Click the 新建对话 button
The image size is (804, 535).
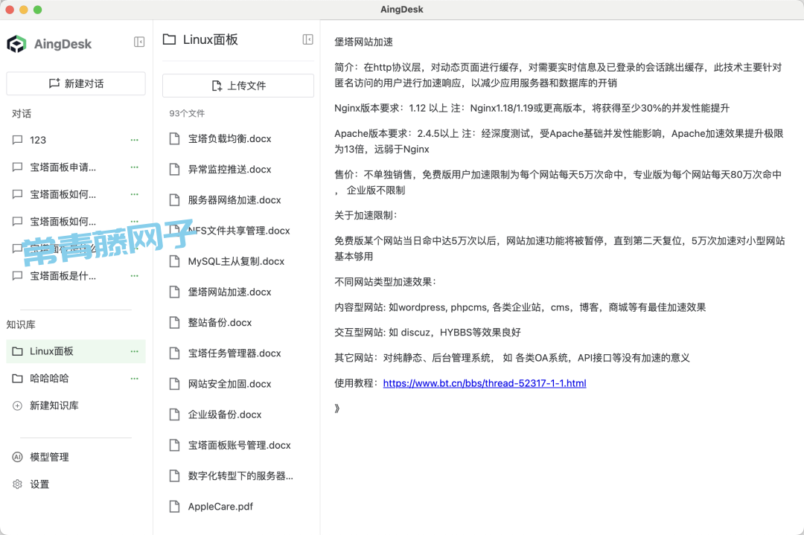pyautogui.click(x=76, y=83)
